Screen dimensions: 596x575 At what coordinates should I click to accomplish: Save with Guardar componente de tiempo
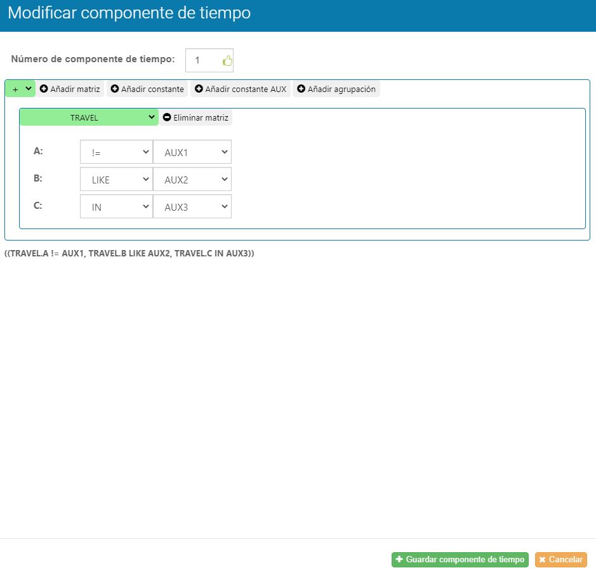(x=460, y=560)
